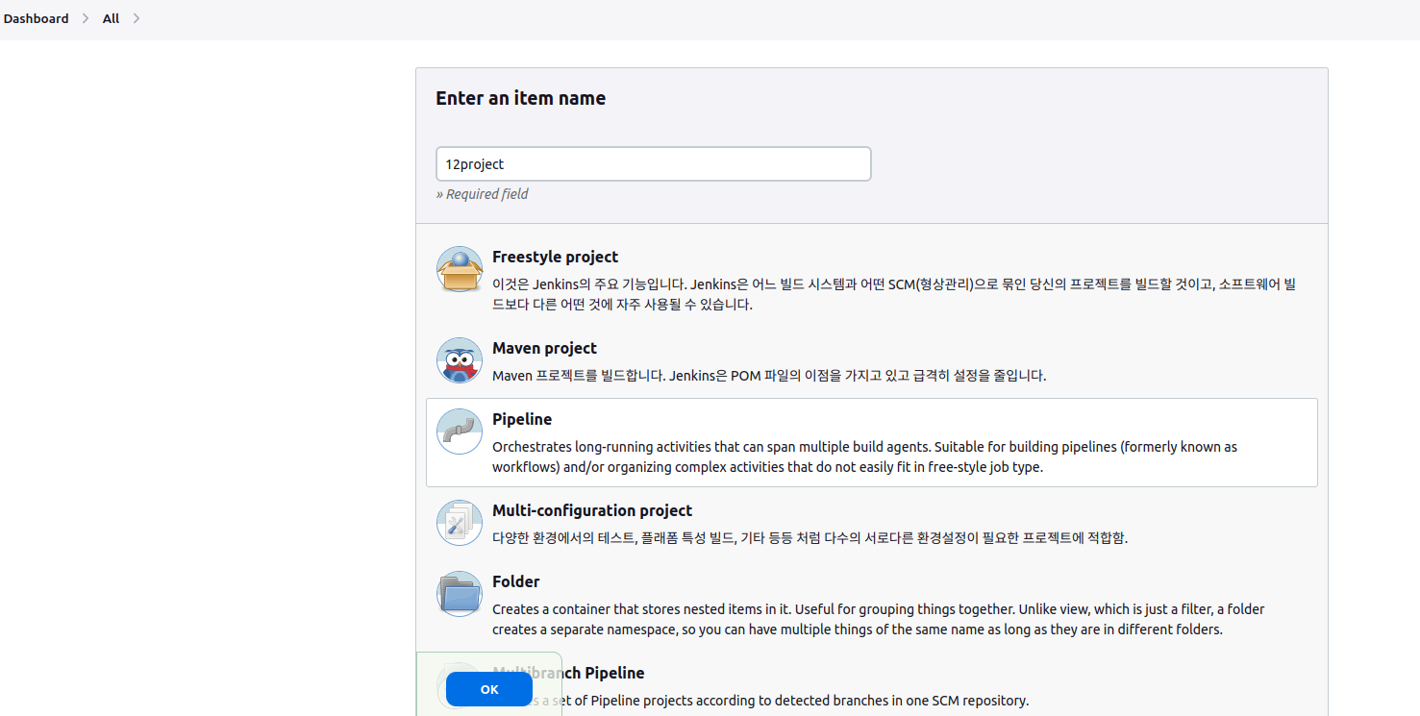Open the Dashboard breadcrumb link
The width and height of the screenshot is (1420, 716).
point(37,18)
